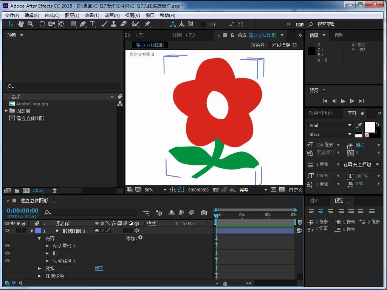Viewport: 387px width, 290px height.
Task: Click the World Axis mode icon
Action: [182, 24]
